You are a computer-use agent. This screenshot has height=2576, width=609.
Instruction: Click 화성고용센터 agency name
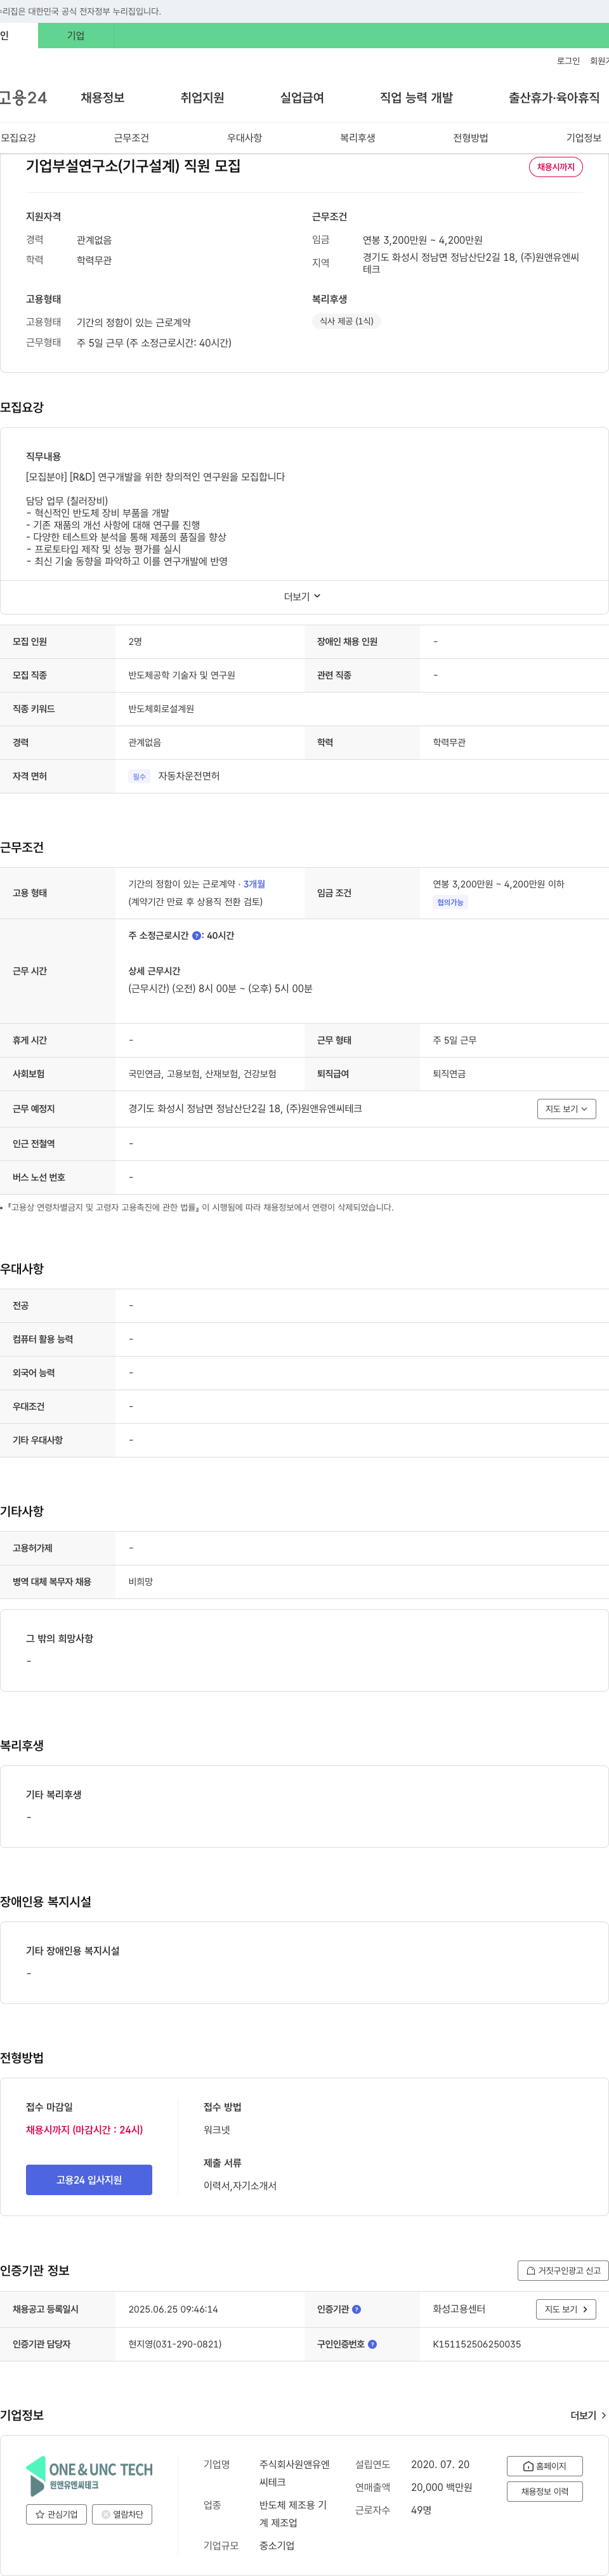pyautogui.click(x=459, y=2310)
